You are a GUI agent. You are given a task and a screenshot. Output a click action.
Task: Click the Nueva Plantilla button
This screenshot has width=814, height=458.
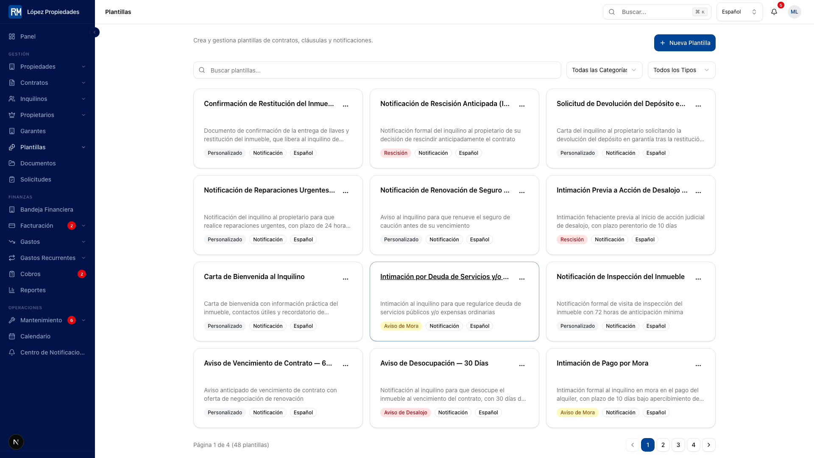[x=685, y=43]
